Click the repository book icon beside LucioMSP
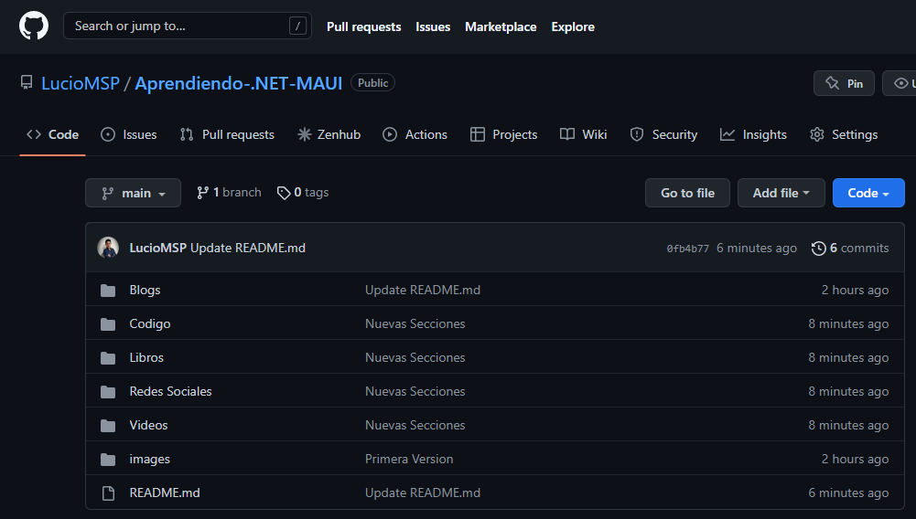 27,83
